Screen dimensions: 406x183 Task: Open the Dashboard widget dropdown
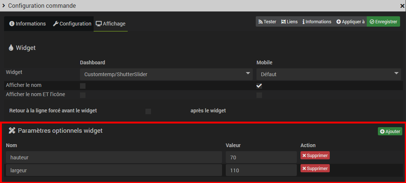tap(166, 74)
